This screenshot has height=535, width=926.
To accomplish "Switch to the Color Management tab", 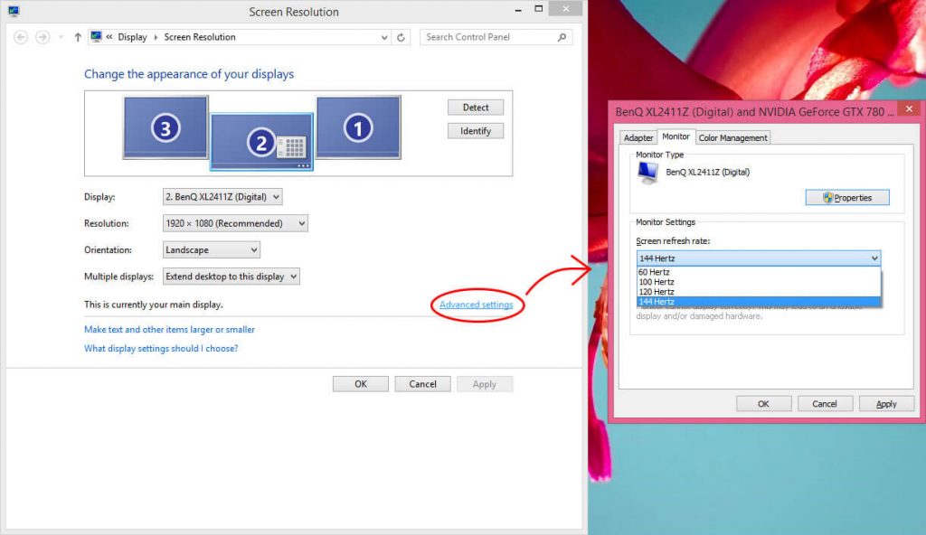I will pyautogui.click(x=732, y=137).
